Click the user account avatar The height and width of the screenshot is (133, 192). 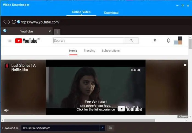tap(178, 40)
